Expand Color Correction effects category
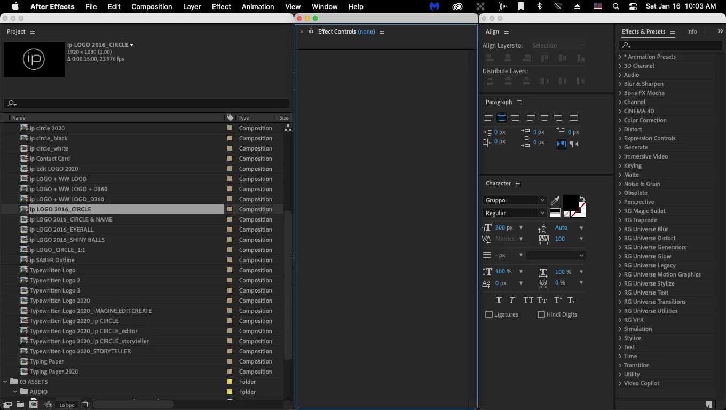This screenshot has height=410, width=726. (620, 120)
